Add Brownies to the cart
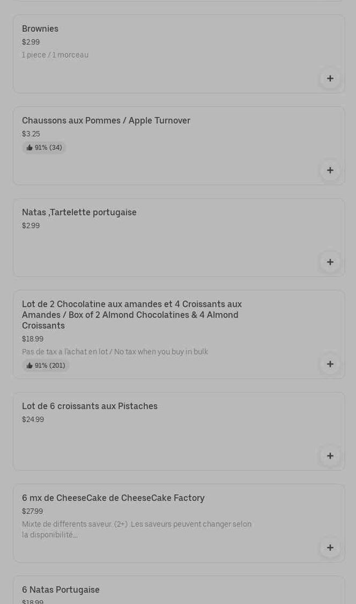Screen dimensions: 356x604 click(x=330, y=78)
